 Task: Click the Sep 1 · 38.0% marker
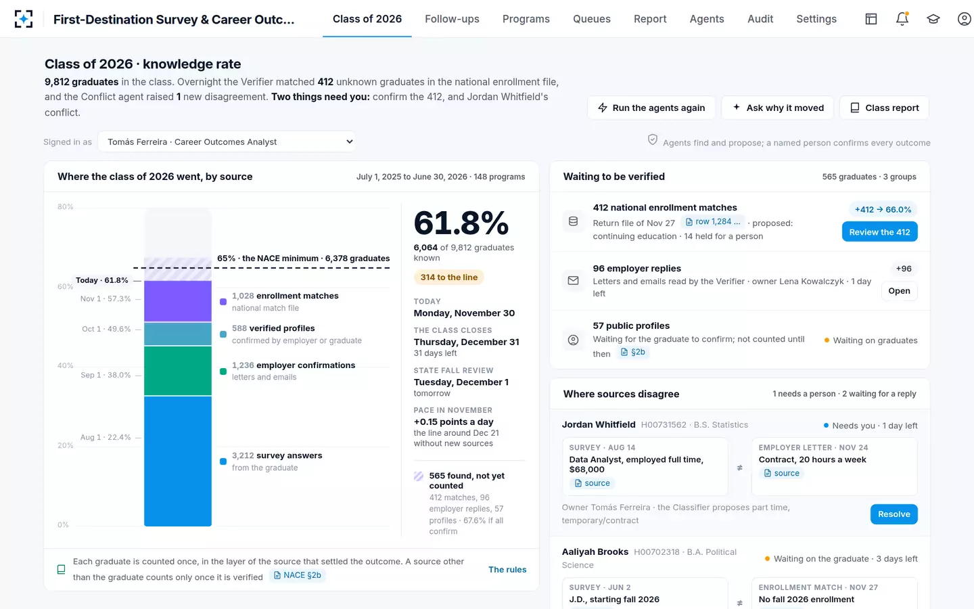(x=106, y=375)
